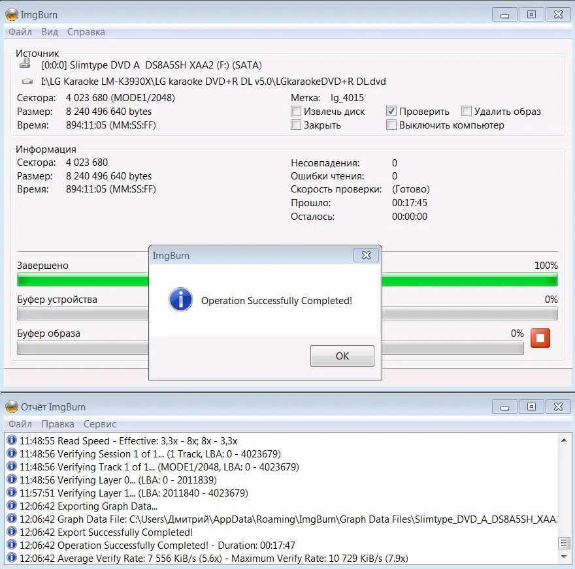Click the (Готово) verify speed value
Image resolution: width=575 pixels, height=569 pixels.
click(411, 189)
